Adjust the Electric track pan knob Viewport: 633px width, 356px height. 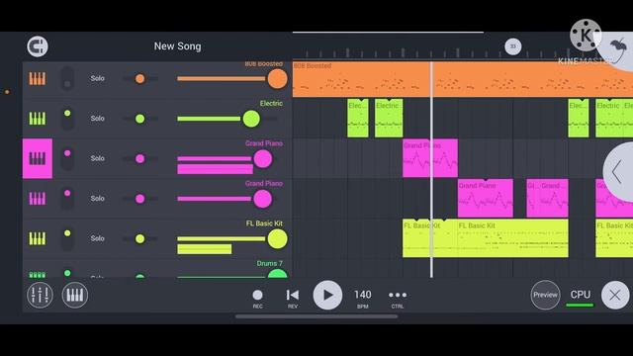pos(140,119)
